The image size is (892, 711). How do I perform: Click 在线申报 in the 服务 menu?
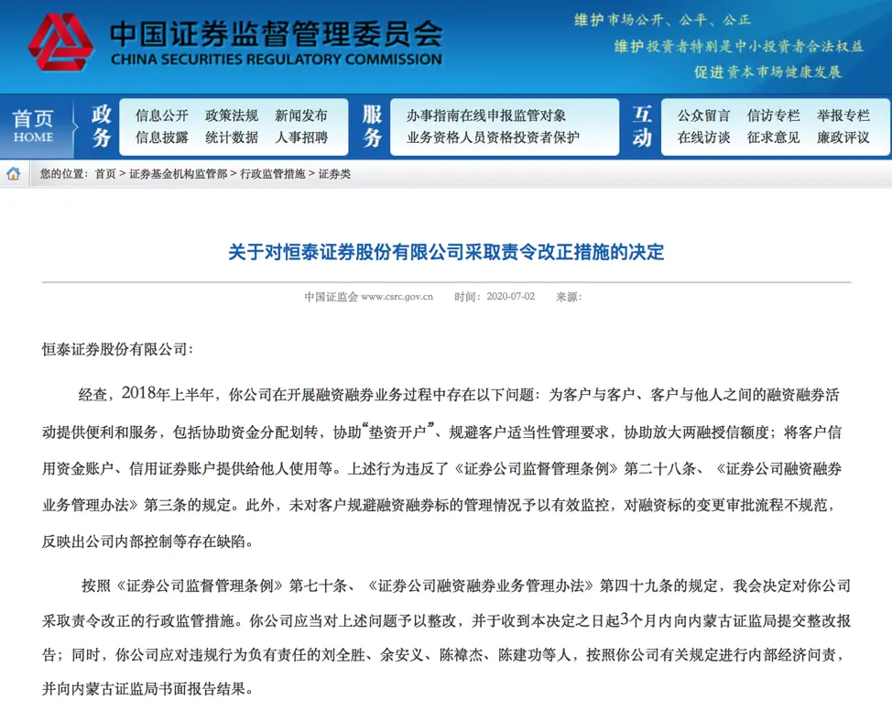pos(486,115)
